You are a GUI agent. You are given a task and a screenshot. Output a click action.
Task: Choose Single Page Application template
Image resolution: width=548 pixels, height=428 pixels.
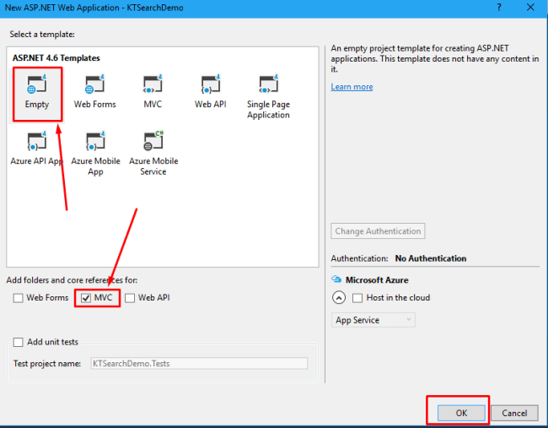(268, 94)
